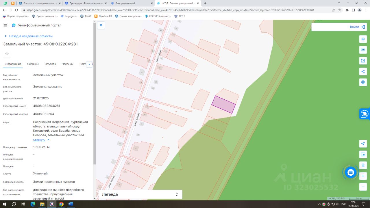Add parcel to favorites with star
This screenshot has width=370, height=208.
(7, 54)
